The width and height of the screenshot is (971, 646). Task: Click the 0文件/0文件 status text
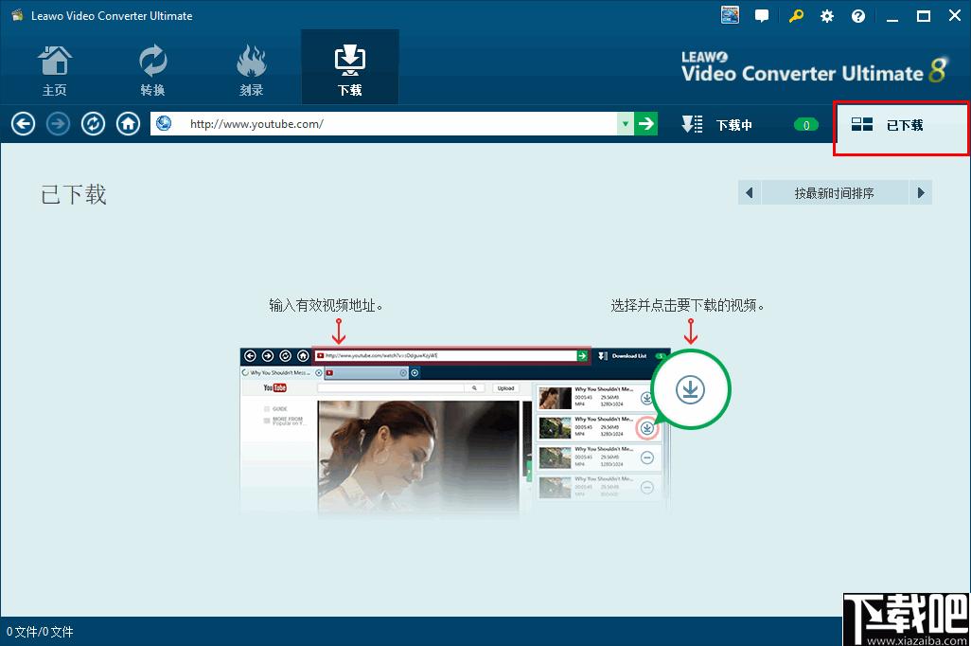pyautogui.click(x=40, y=632)
